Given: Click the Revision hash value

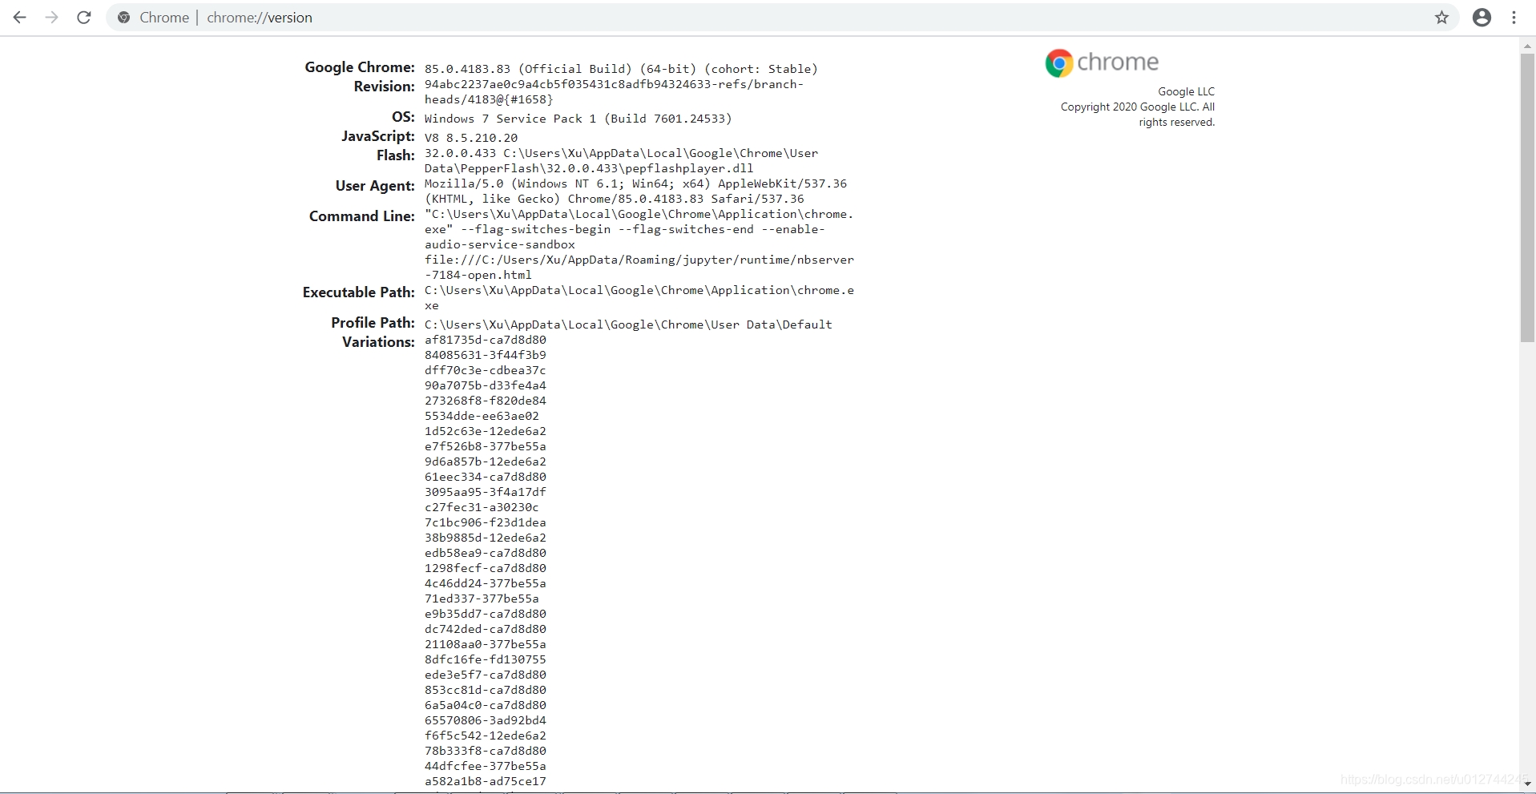Looking at the screenshot, I should tap(614, 92).
